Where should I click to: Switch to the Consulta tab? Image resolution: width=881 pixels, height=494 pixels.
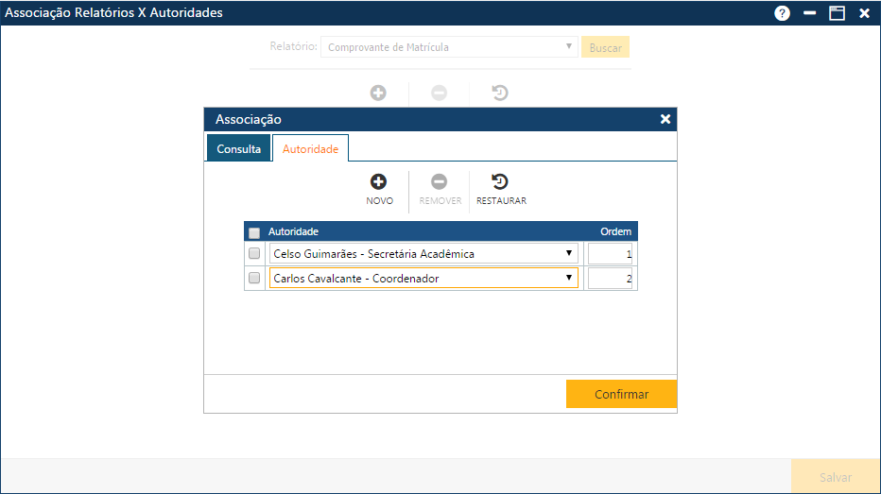tap(239, 148)
